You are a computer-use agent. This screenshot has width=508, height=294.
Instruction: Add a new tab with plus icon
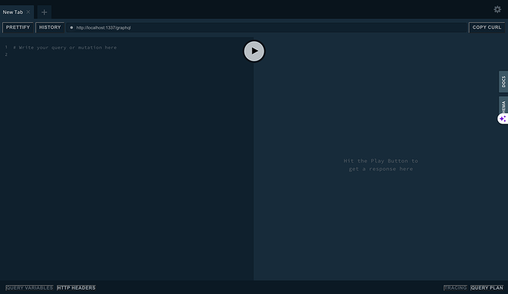coord(44,12)
